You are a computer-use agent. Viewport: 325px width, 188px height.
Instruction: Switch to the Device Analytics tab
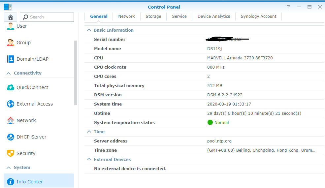pos(214,16)
